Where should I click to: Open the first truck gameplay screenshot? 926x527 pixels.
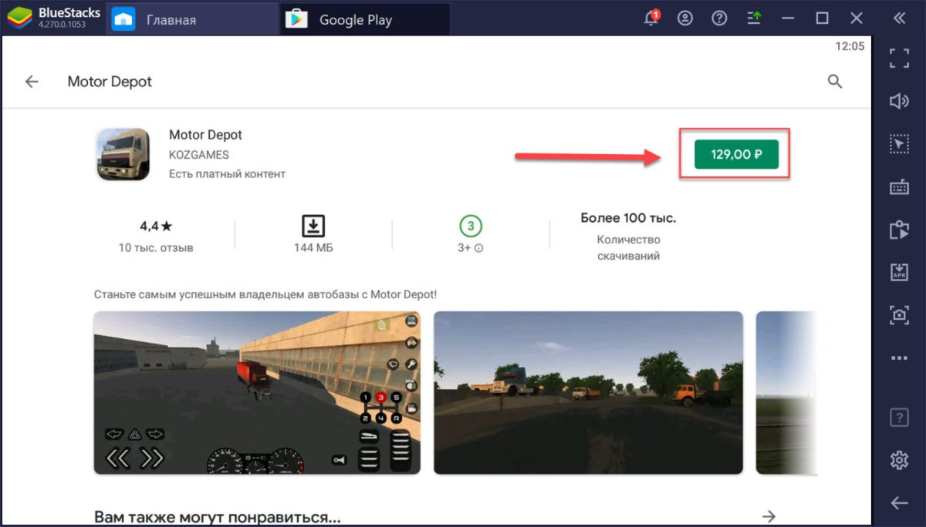(x=257, y=393)
